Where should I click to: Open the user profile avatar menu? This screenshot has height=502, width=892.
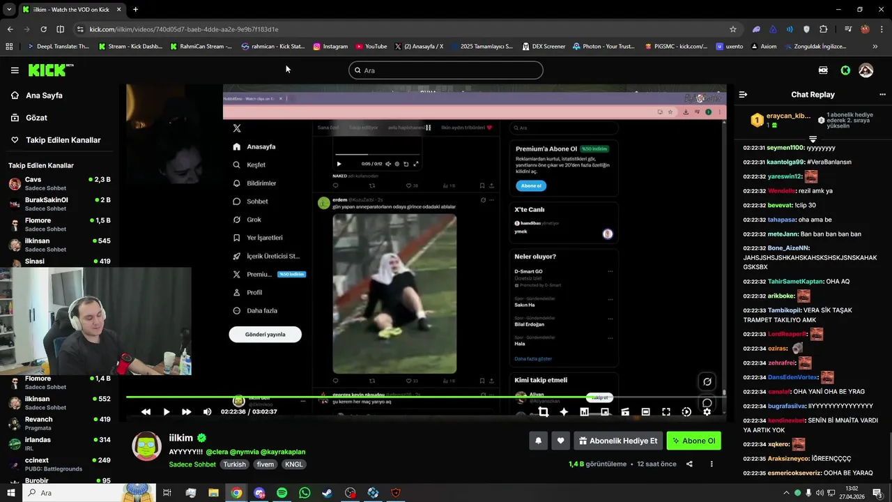pos(866,70)
